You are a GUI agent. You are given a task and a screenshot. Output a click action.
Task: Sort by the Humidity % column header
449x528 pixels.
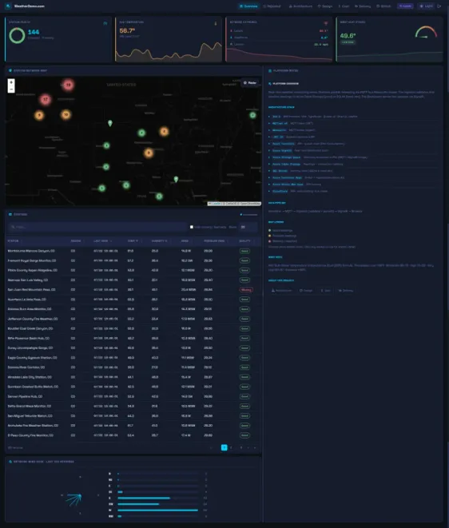click(x=159, y=240)
